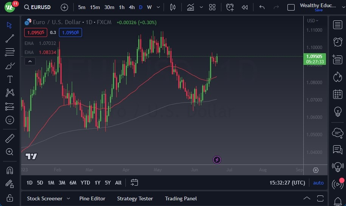Switch to the Pine Editor tab
The height and width of the screenshot is (206, 346).
(92, 198)
